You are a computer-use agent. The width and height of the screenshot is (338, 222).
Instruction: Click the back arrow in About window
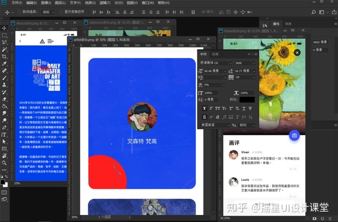pos(20,41)
